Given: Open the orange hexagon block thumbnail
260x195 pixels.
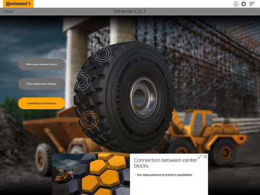Looking at the screenshot, I should (x=91, y=174).
